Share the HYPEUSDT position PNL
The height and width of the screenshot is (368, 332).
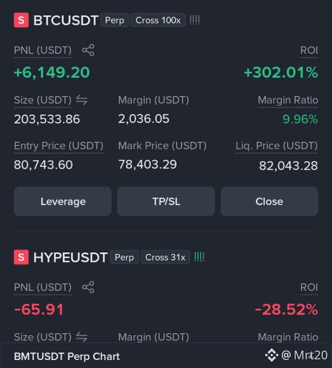tap(88, 287)
